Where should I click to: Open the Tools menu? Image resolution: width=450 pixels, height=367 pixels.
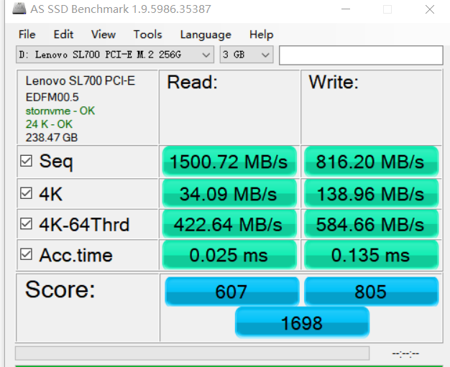[x=148, y=34]
